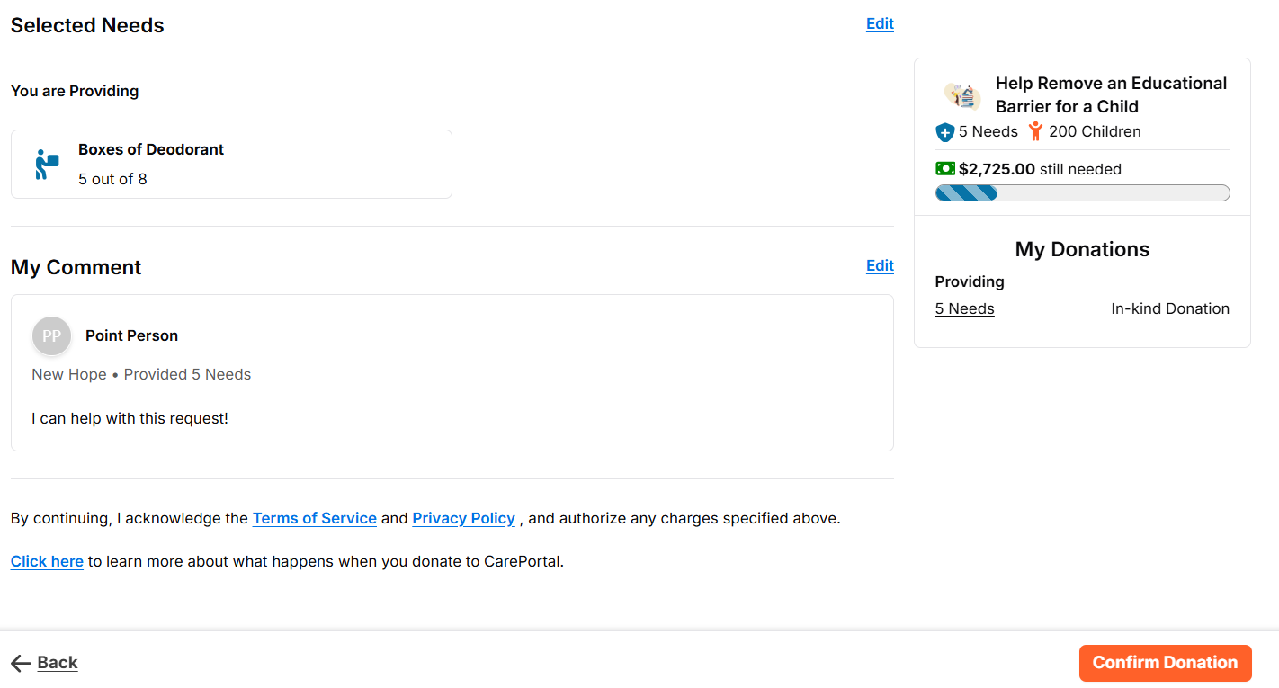Click the blue shield needs icon
Screen dimensions: 1279x688
944,132
